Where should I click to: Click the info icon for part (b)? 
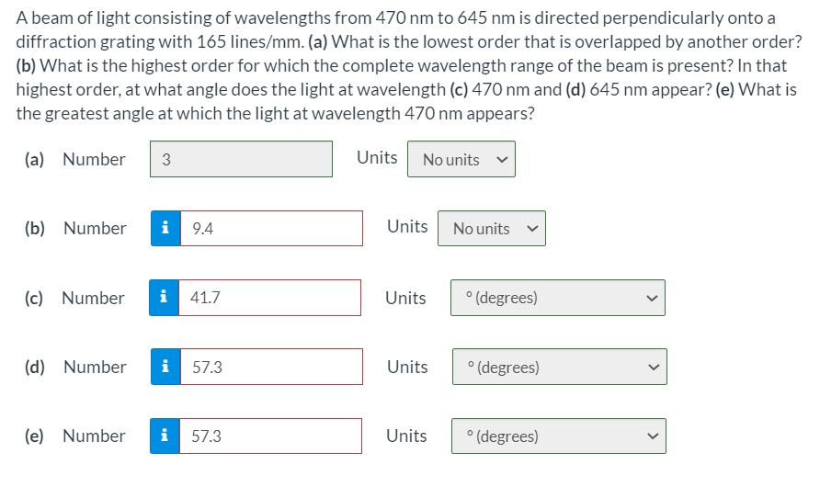(165, 229)
